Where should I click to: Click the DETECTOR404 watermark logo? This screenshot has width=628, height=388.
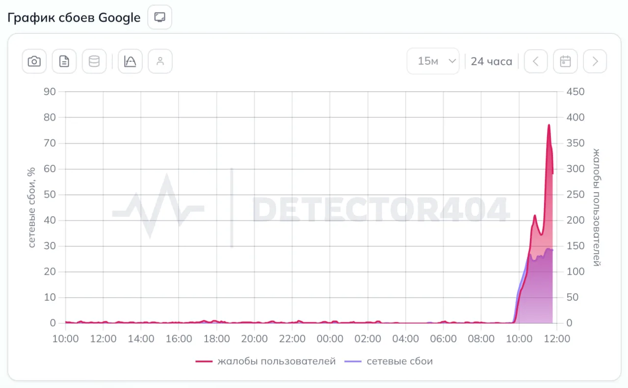point(311,208)
